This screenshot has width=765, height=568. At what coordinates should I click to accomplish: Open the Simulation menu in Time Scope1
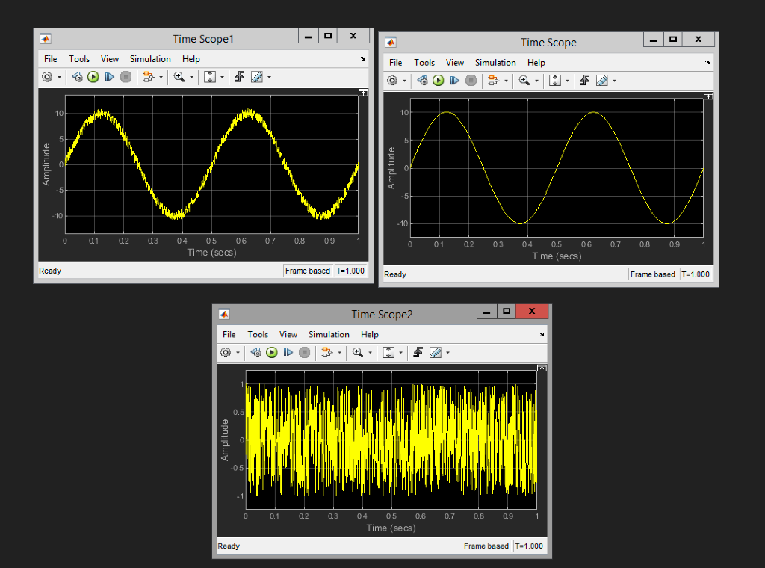(150, 59)
